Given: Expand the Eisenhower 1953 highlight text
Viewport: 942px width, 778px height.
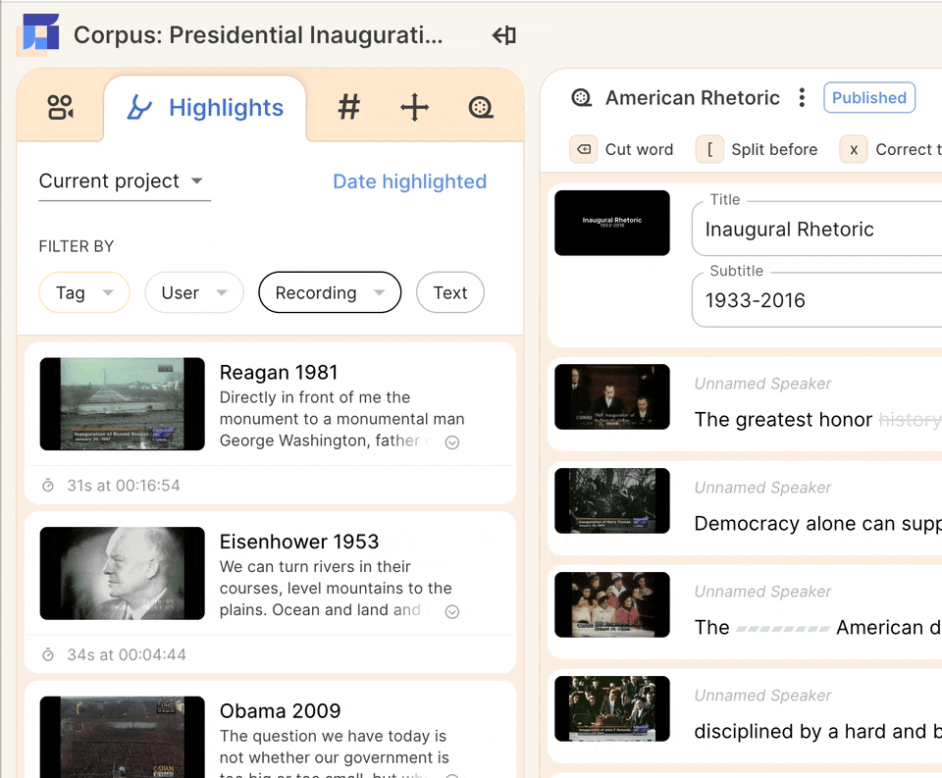Looking at the screenshot, I should (x=452, y=611).
